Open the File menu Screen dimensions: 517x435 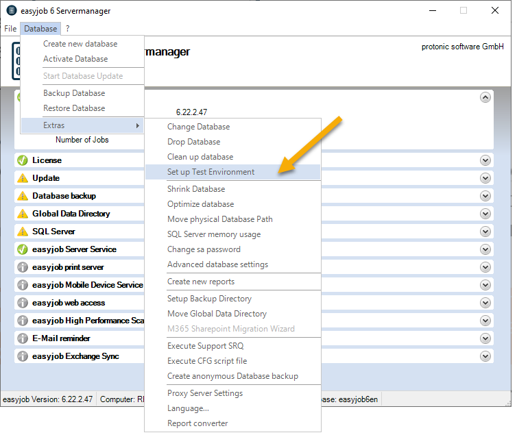tap(10, 29)
